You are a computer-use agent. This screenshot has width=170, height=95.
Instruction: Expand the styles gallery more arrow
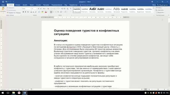pos(154,12)
